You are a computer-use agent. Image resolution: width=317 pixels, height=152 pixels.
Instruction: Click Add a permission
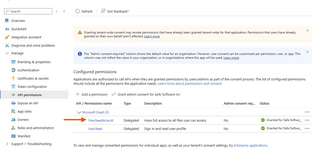pos(91,95)
